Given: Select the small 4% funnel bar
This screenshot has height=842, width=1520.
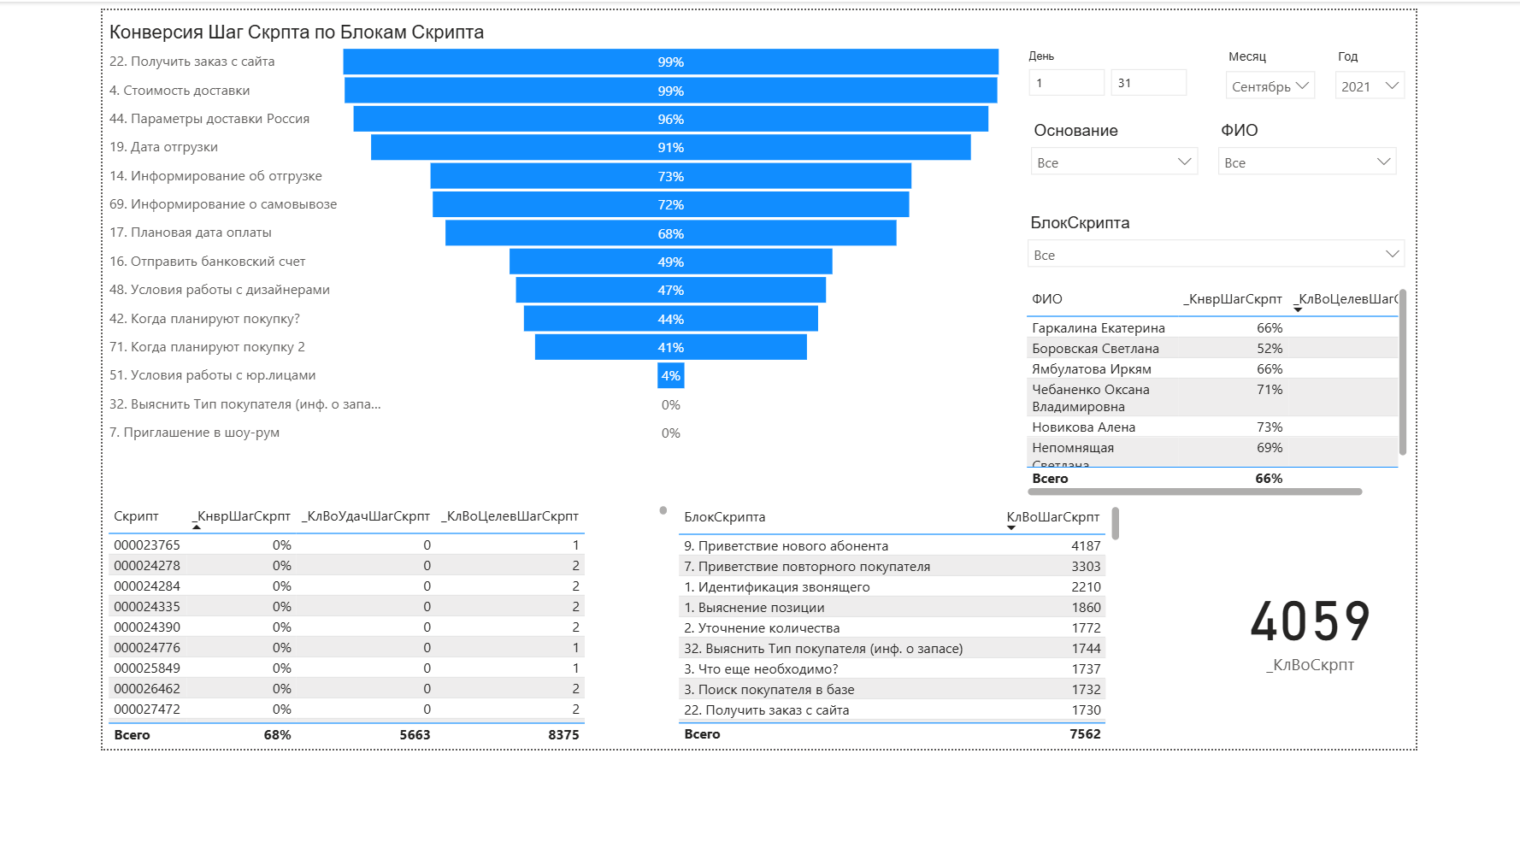Looking at the screenshot, I should tap(671, 375).
